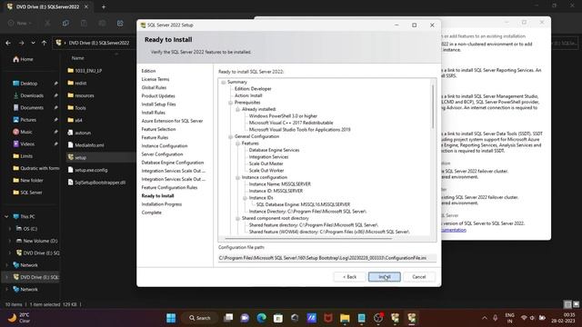Collapse the General Configuration node
The image size is (582, 327).
click(x=230, y=137)
